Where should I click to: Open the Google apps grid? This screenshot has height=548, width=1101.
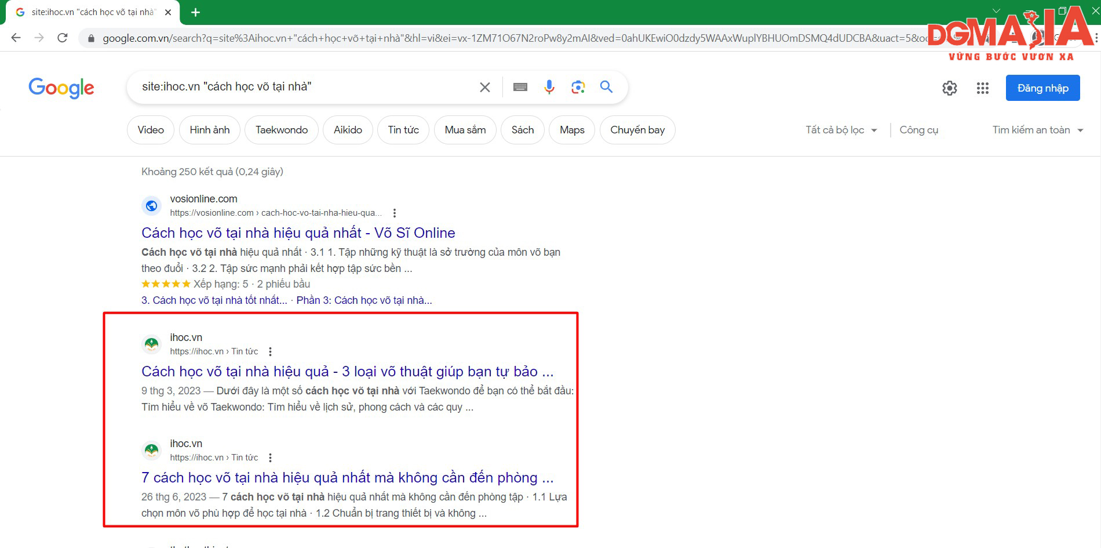[x=983, y=88]
